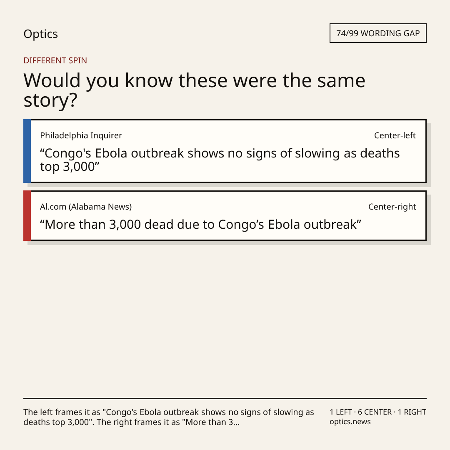Click the 6 CENTER coverage count

[375, 412]
